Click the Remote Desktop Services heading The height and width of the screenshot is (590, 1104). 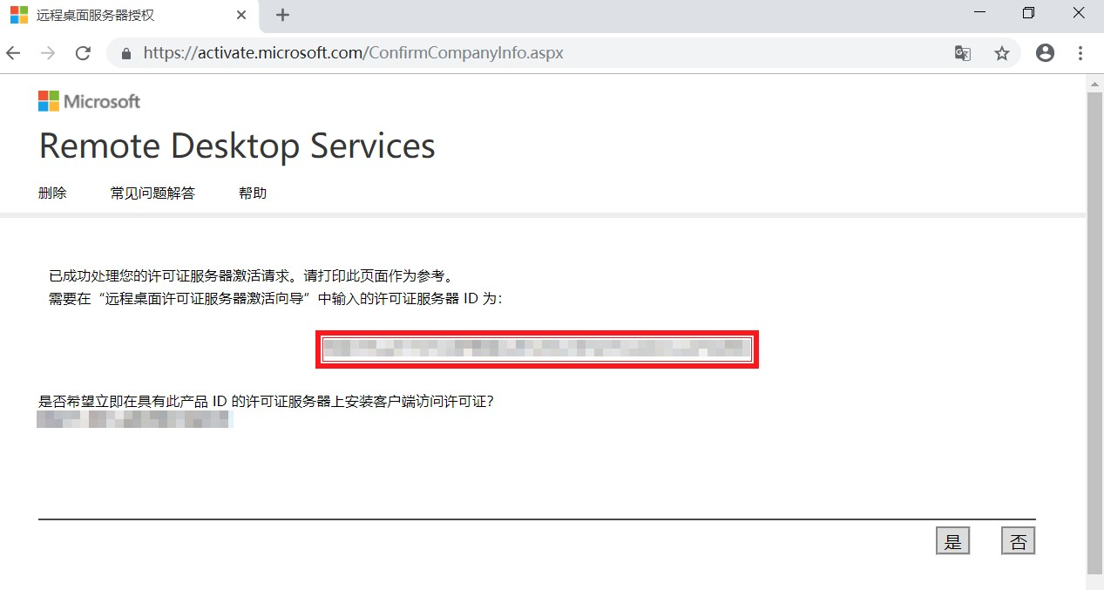237,146
